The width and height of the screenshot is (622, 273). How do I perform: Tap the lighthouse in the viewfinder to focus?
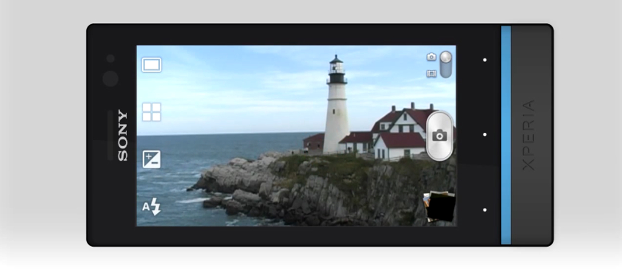pos(337,104)
